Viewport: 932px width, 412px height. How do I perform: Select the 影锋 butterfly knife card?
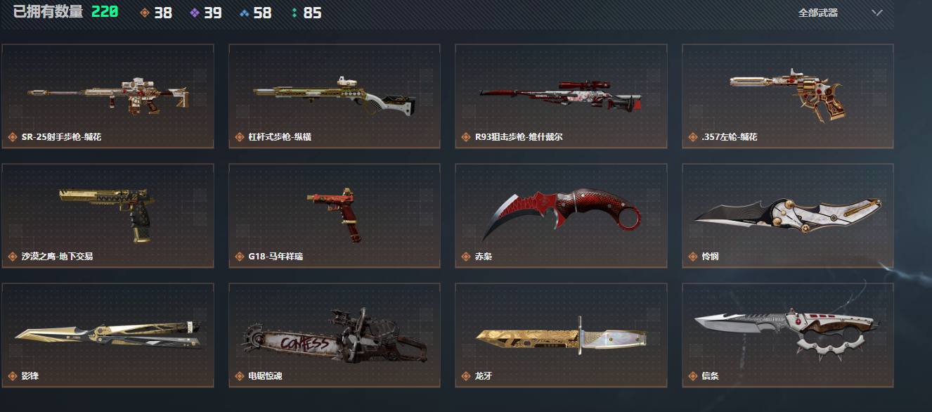tap(108, 335)
